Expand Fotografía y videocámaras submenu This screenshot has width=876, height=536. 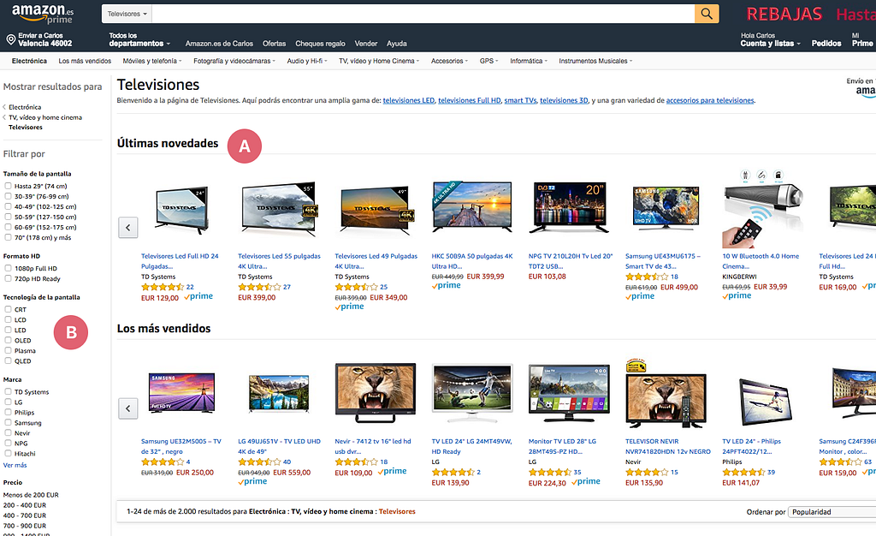click(x=234, y=61)
